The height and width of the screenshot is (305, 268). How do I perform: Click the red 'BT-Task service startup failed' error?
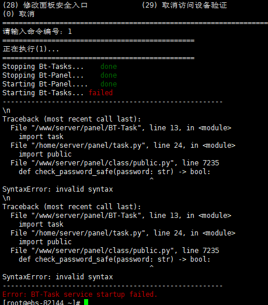pos(80,294)
